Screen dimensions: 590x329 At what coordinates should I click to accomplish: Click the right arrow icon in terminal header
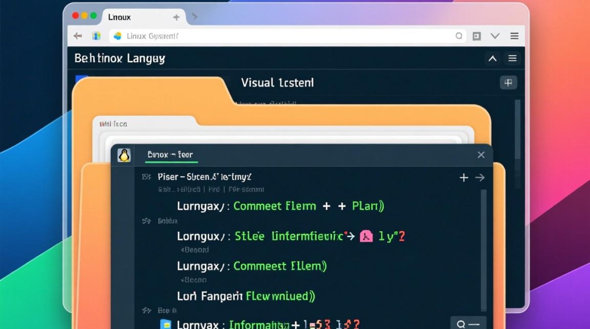(x=480, y=178)
